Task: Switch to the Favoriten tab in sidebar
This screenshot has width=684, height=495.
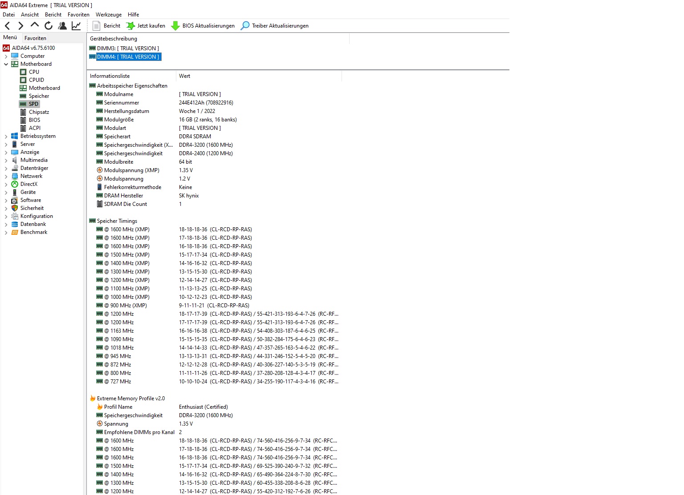Action: point(35,38)
